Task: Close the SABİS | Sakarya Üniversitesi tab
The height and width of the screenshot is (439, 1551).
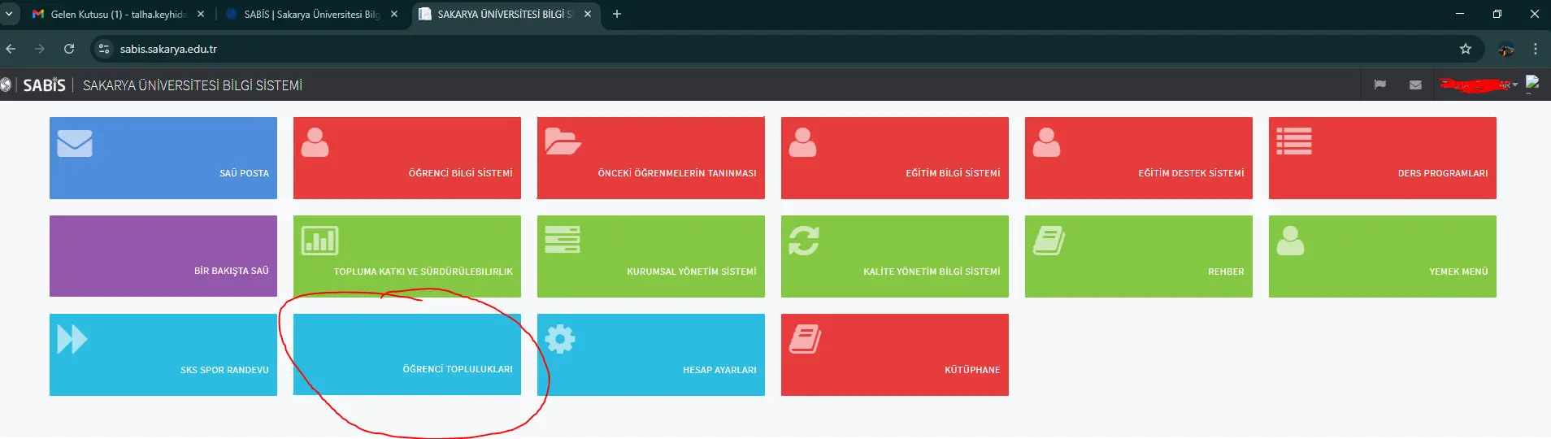Action: pyautogui.click(x=394, y=14)
